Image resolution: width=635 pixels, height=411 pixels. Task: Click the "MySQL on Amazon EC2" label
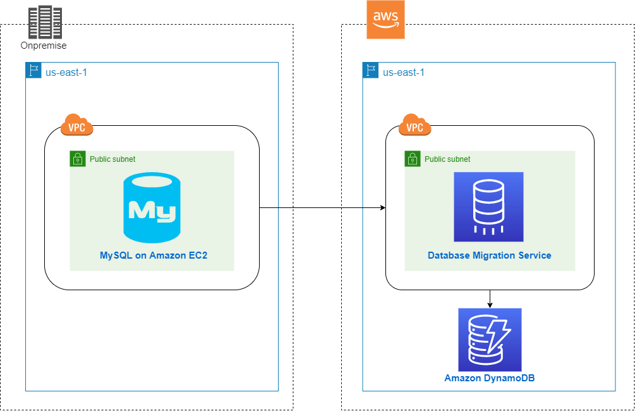pyautogui.click(x=154, y=255)
